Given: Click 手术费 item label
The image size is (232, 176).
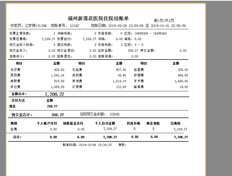Looking at the screenshot, I should pos(139,81).
